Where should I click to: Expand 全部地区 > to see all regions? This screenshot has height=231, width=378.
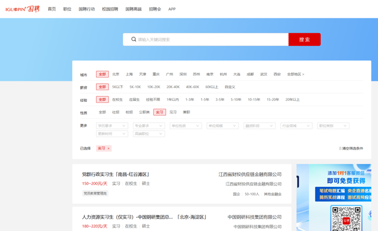click(x=296, y=74)
